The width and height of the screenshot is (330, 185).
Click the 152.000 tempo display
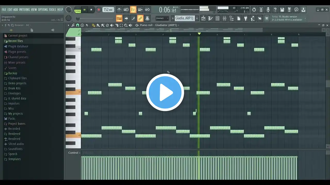108,10
